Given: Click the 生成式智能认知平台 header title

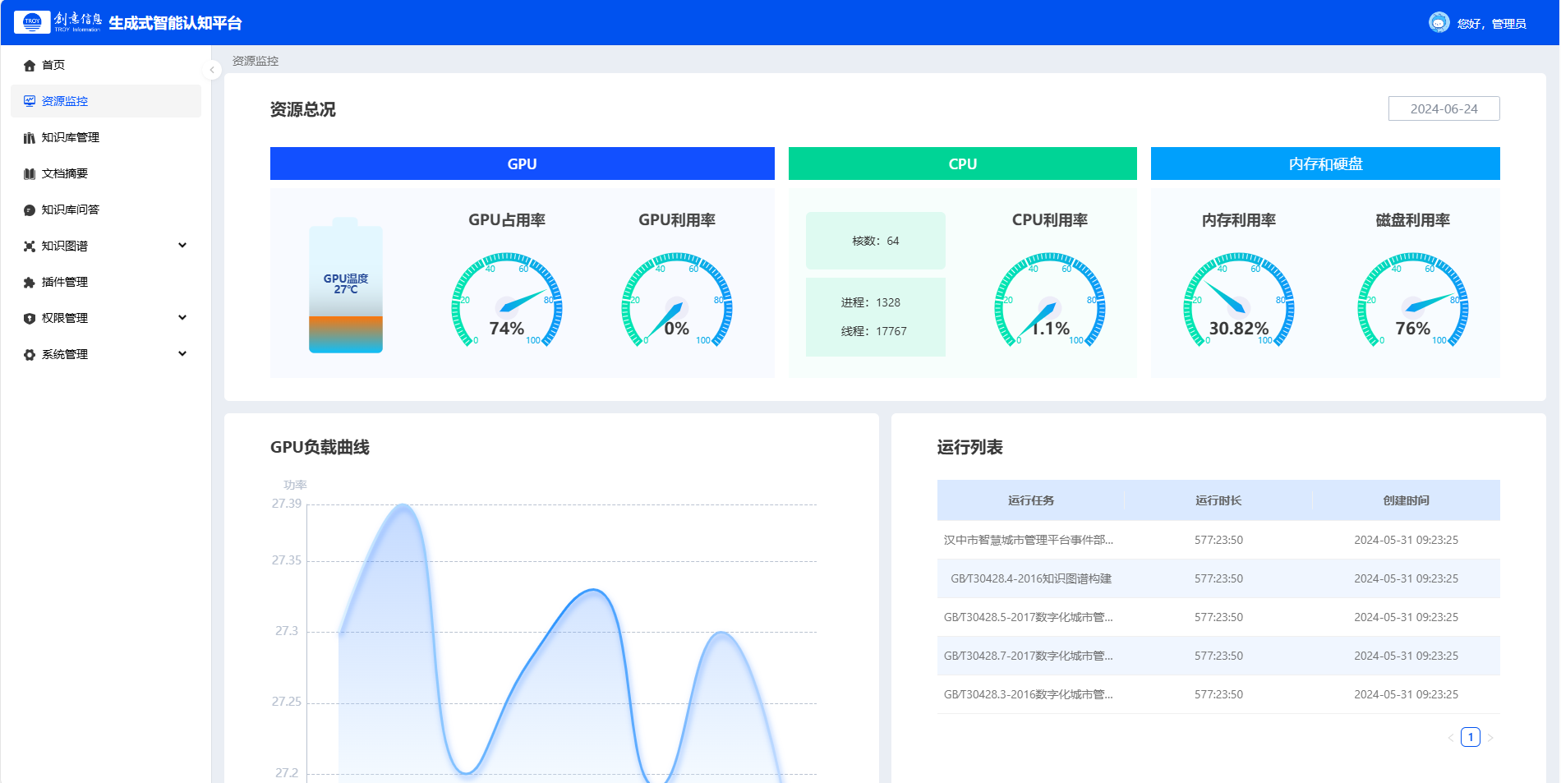Looking at the screenshot, I should pos(175,23).
